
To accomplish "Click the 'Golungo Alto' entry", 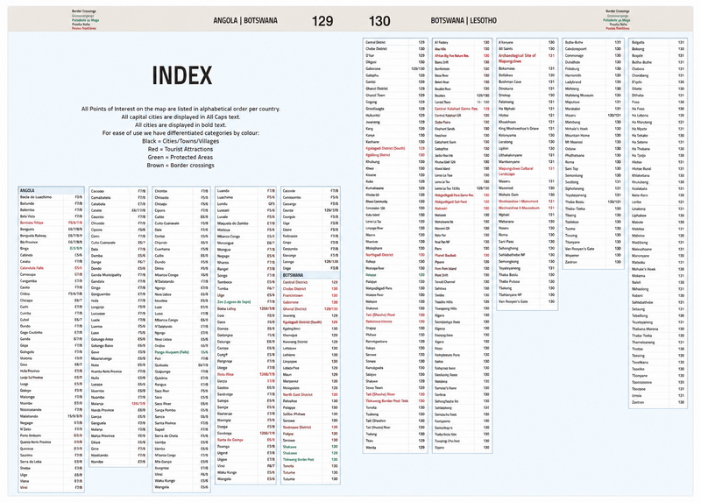I will (x=102, y=339).
